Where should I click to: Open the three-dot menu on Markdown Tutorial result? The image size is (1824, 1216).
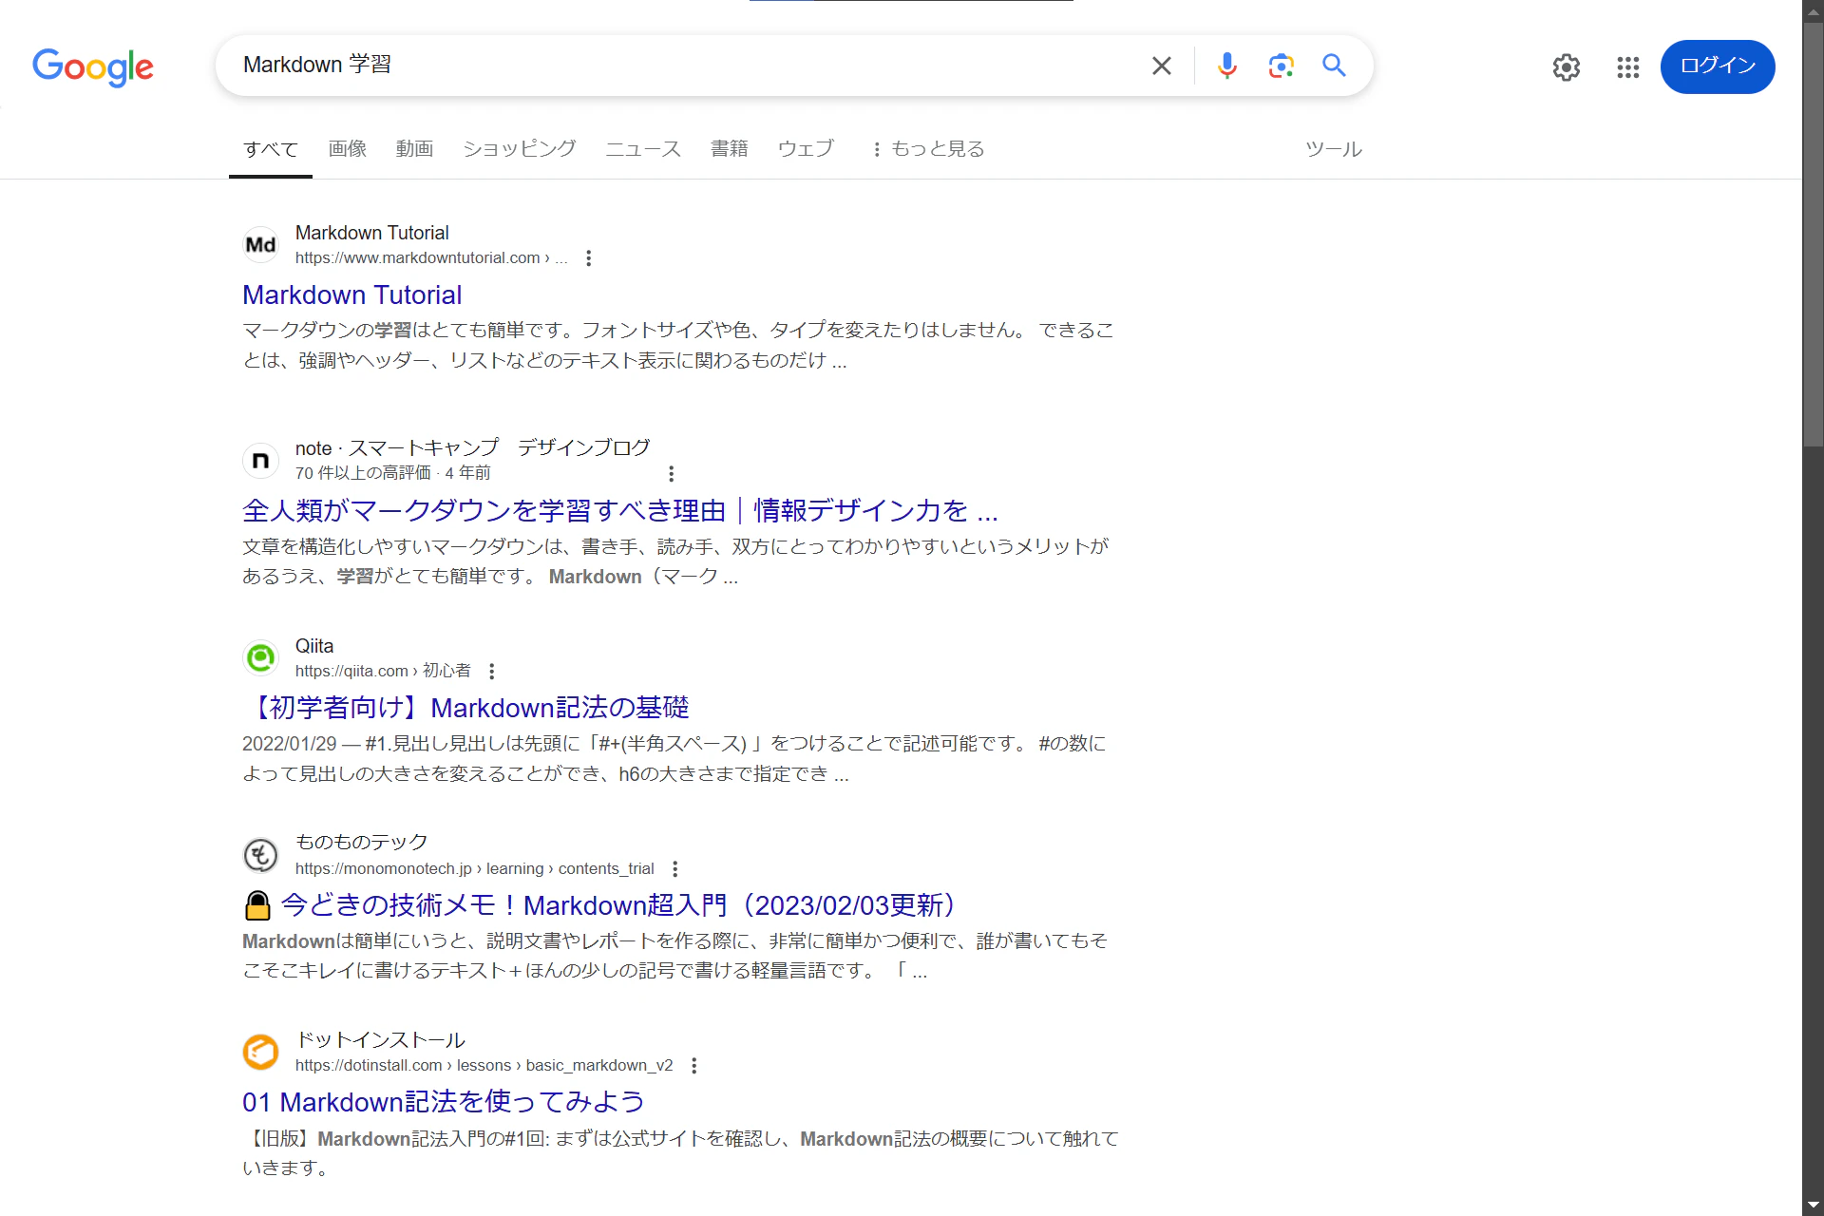(588, 257)
